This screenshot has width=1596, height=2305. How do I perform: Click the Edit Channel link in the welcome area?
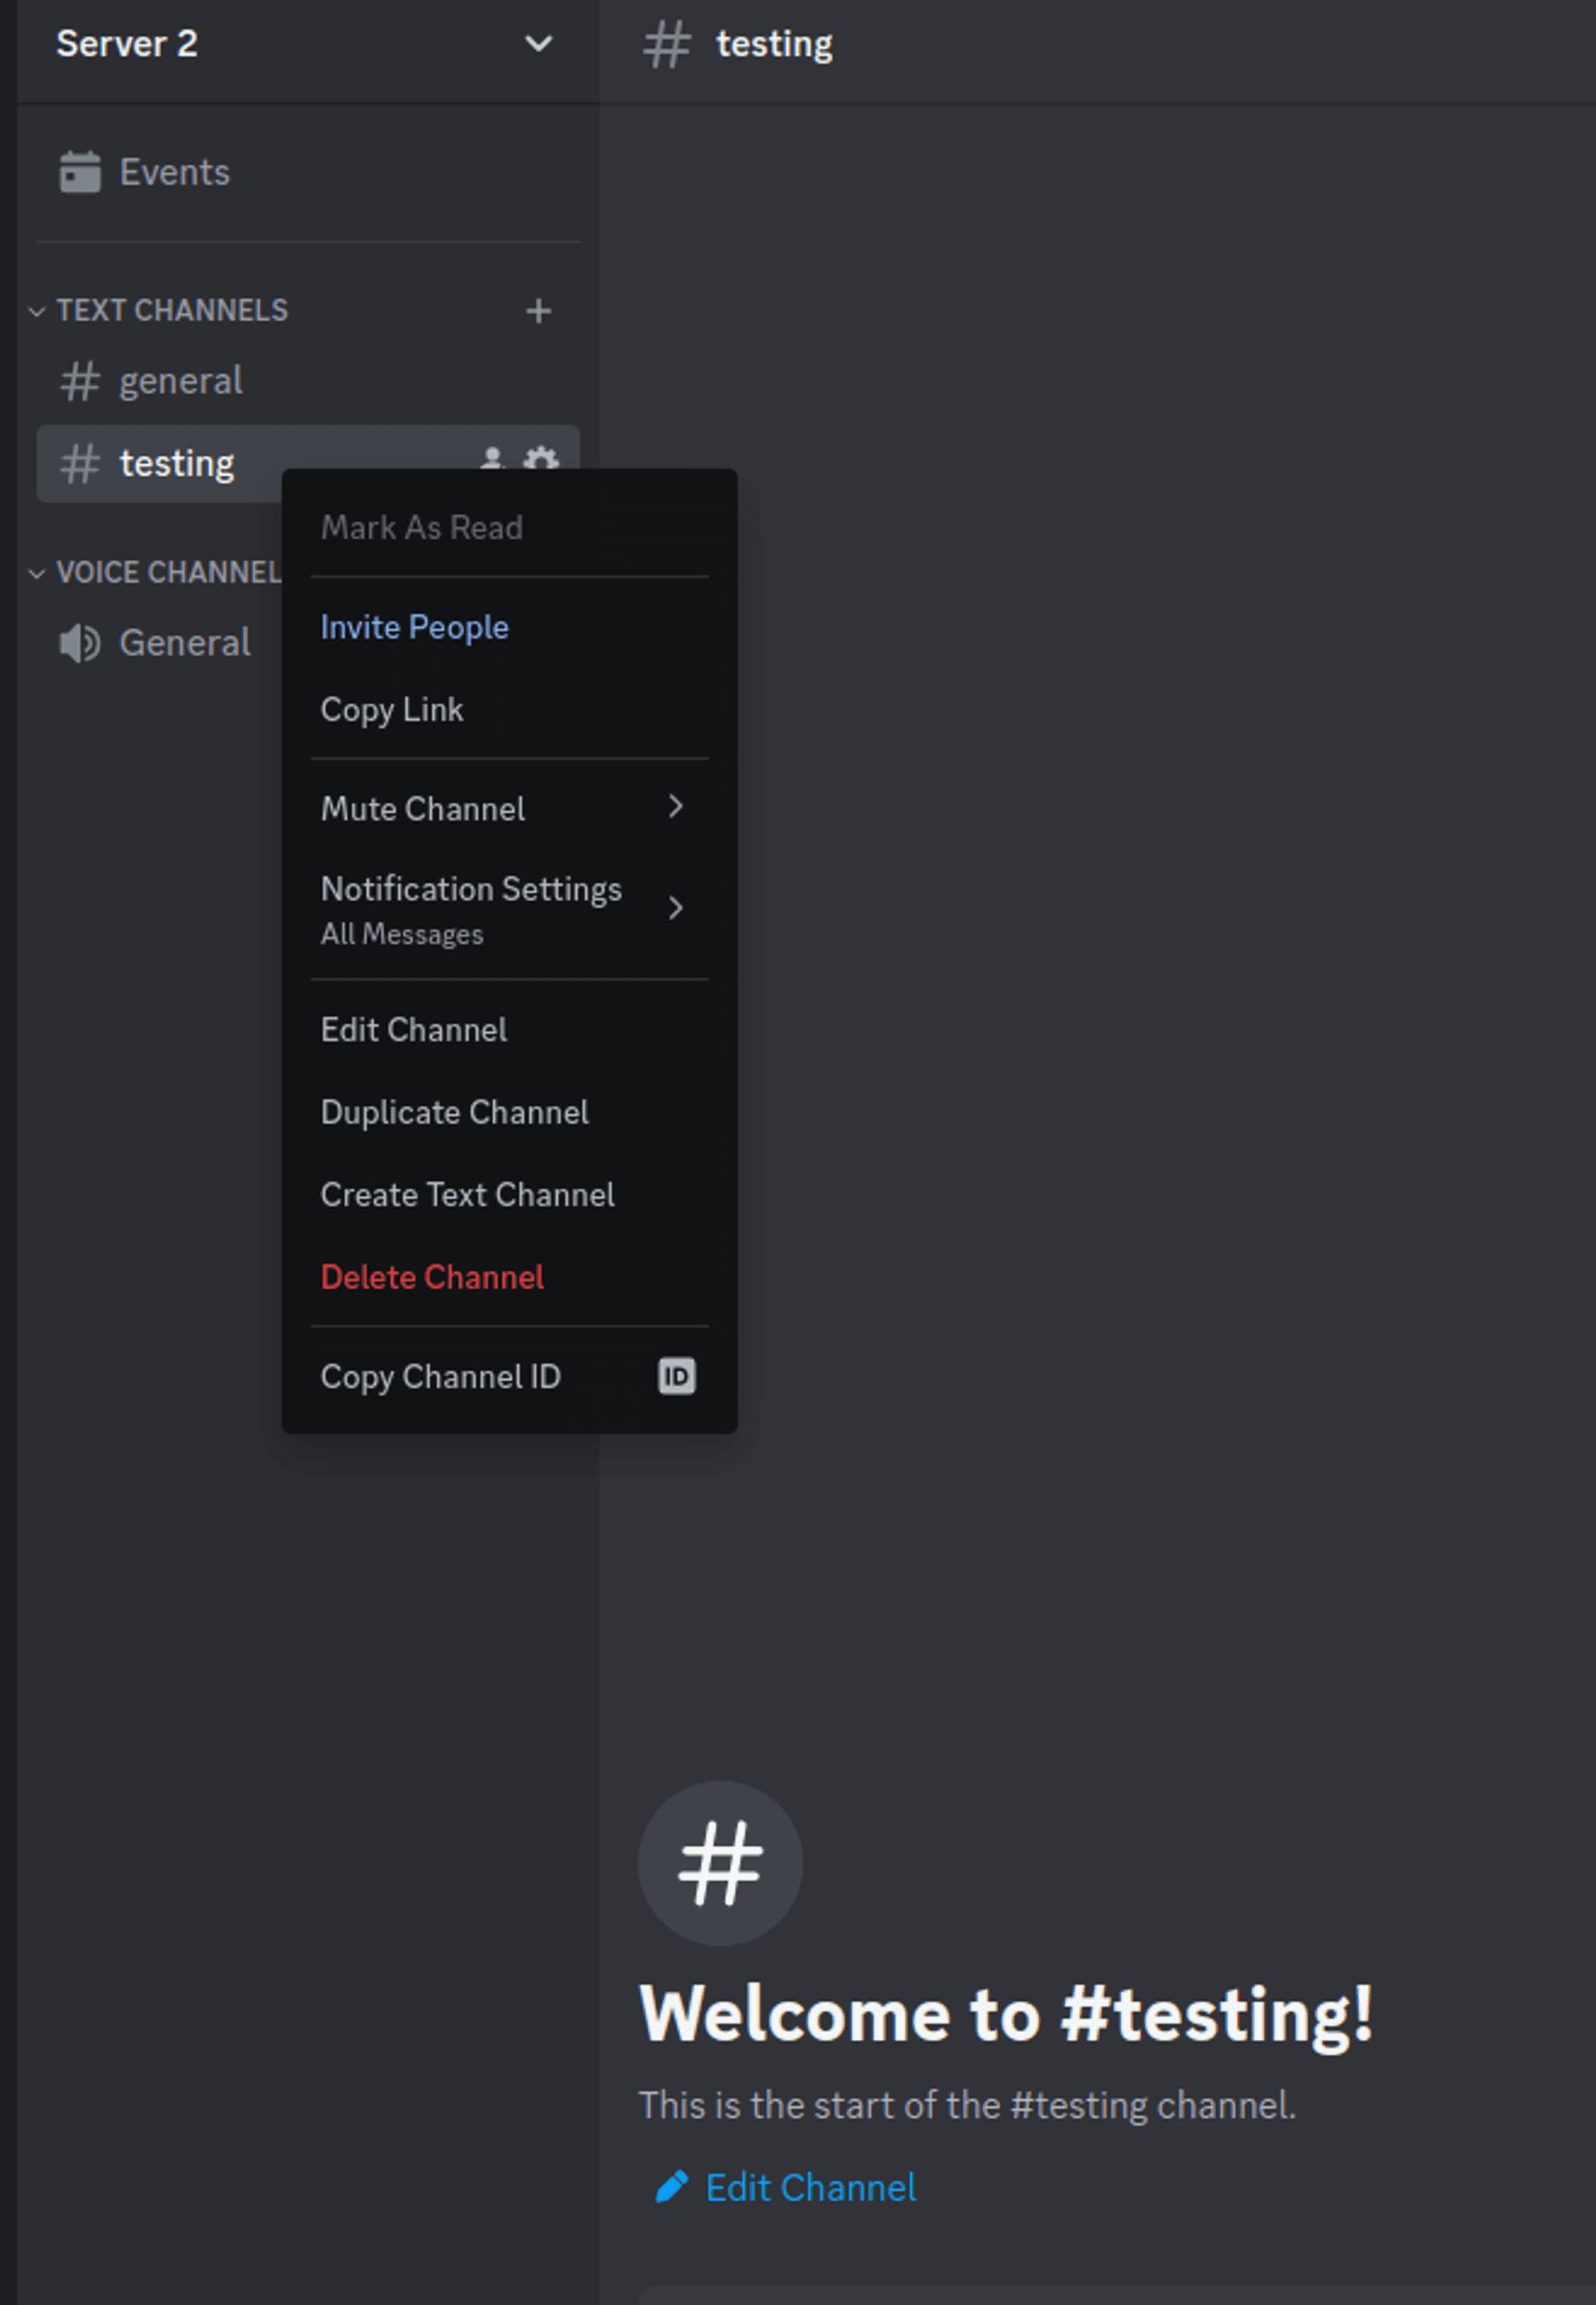pos(810,2186)
